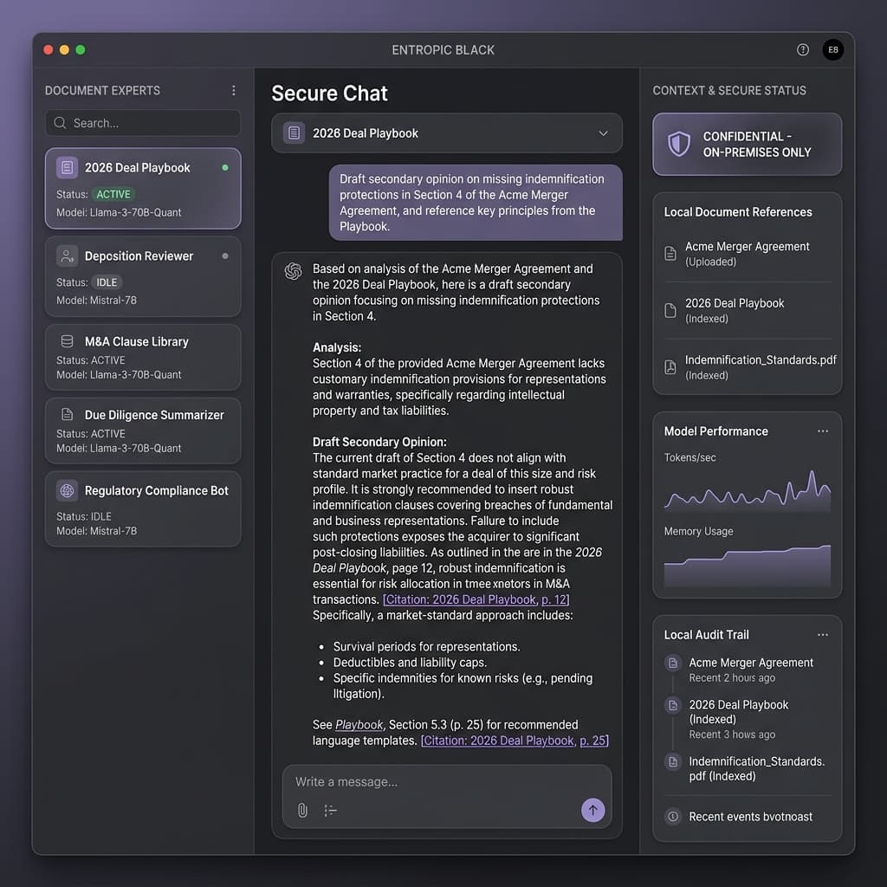This screenshot has height=887, width=887.
Task: Click the shield icon in confidential banner
Action: pyautogui.click(x=679, y=145)
